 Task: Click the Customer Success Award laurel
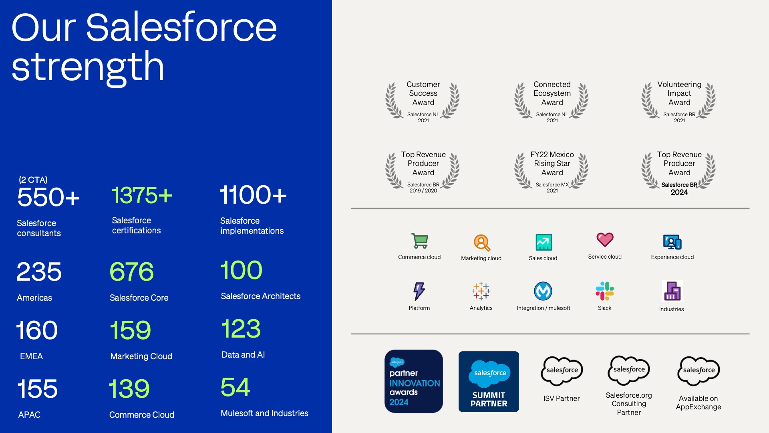click(x=423, y=101)
